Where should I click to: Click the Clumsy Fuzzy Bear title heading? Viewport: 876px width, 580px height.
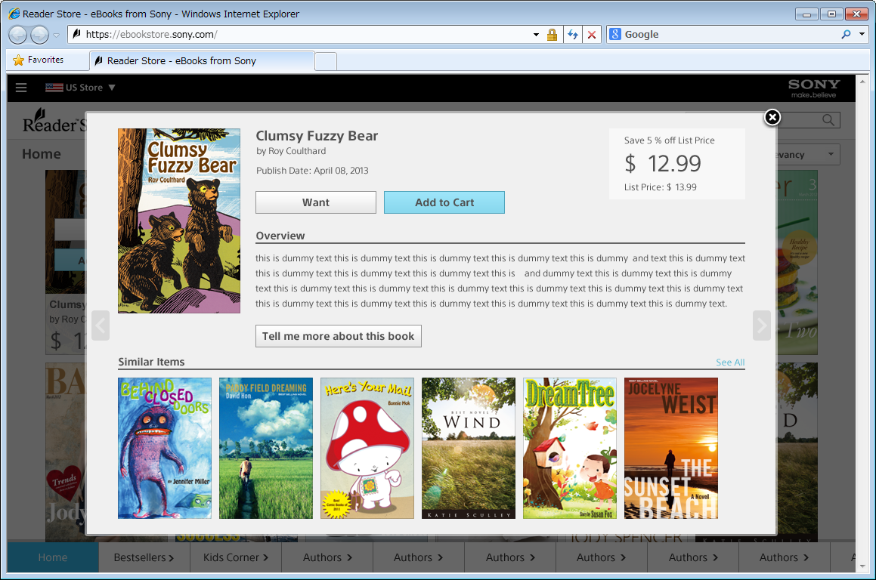[x=317, y=136]
